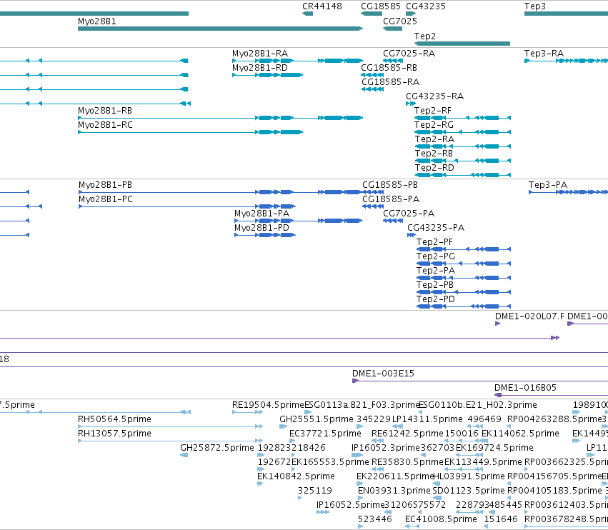Viewport: 608px width, 530px height.
Task: Select EST EC41008.5prime
Action: pos(412,526)
